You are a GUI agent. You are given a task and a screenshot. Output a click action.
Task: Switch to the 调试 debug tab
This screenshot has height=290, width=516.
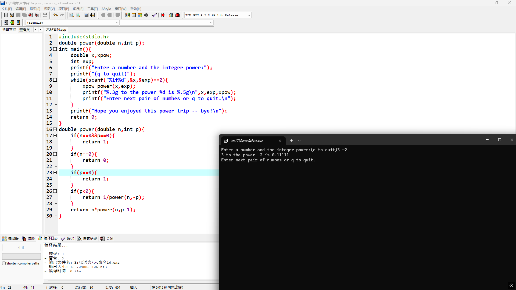(x=67, y=239)
